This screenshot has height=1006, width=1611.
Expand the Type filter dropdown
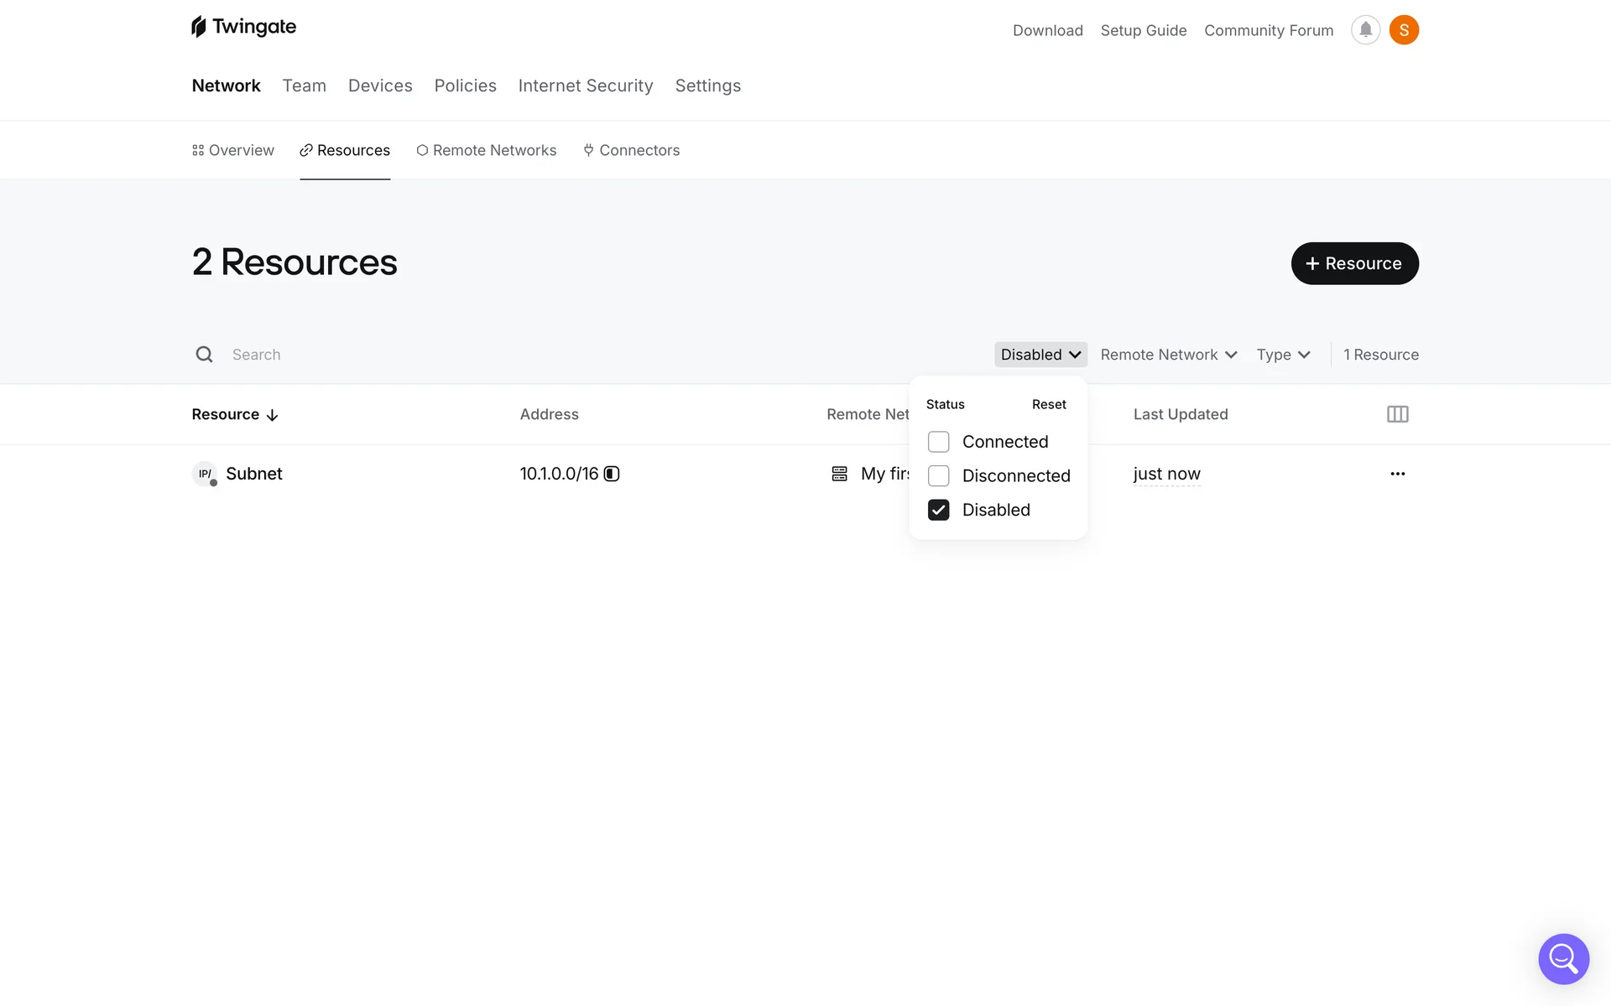click(1283, 355)
